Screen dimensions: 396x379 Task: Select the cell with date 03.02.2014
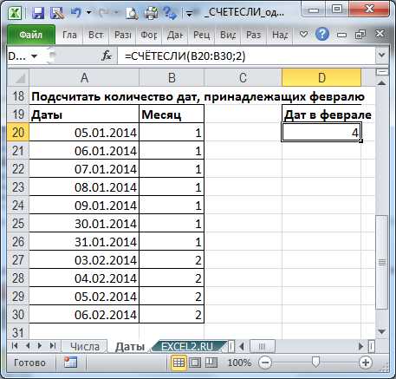tap(84, 260)
